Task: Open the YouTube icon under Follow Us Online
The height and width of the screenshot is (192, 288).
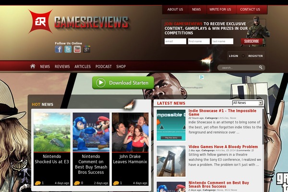Action: click(x=77, y=49)
